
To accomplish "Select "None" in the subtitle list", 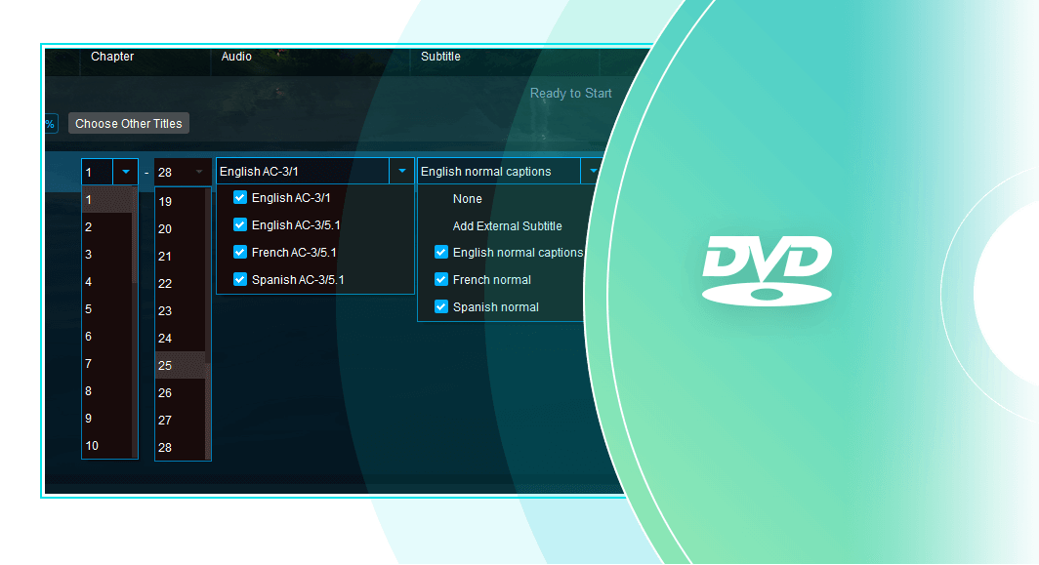I will point(467,198).
